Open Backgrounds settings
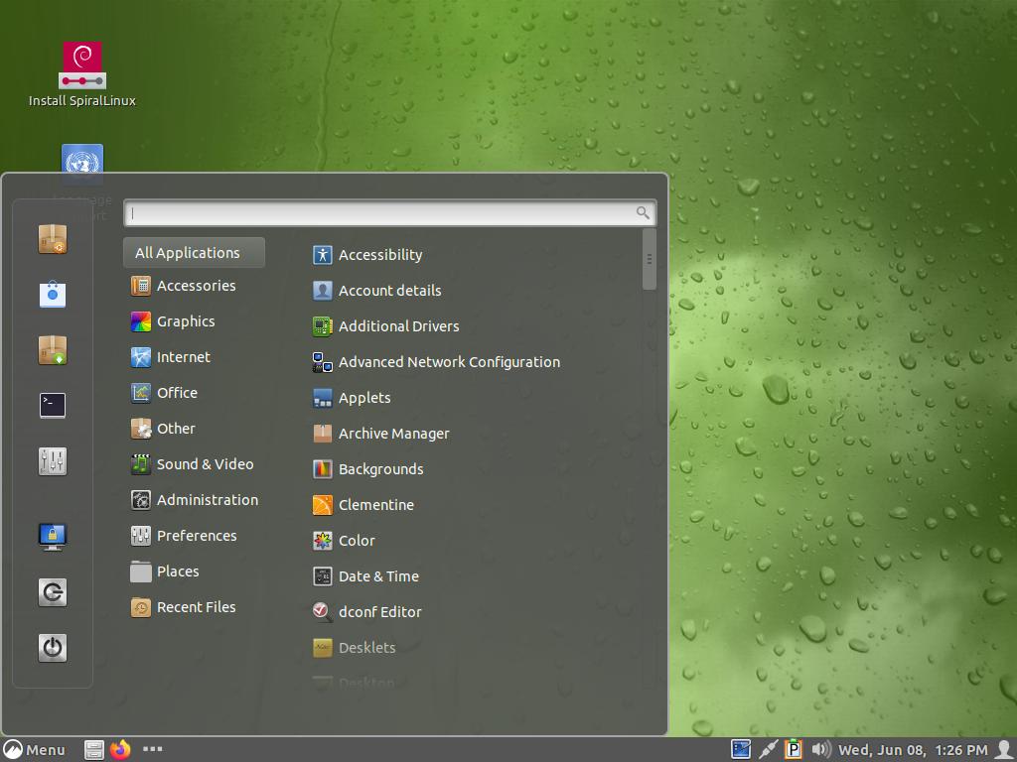The image size is (1017, 762). pos(367,469)
